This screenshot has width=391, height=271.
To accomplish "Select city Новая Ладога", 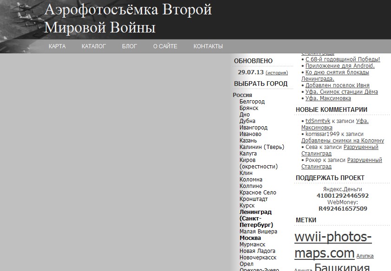I will click(x=257, y=251).
